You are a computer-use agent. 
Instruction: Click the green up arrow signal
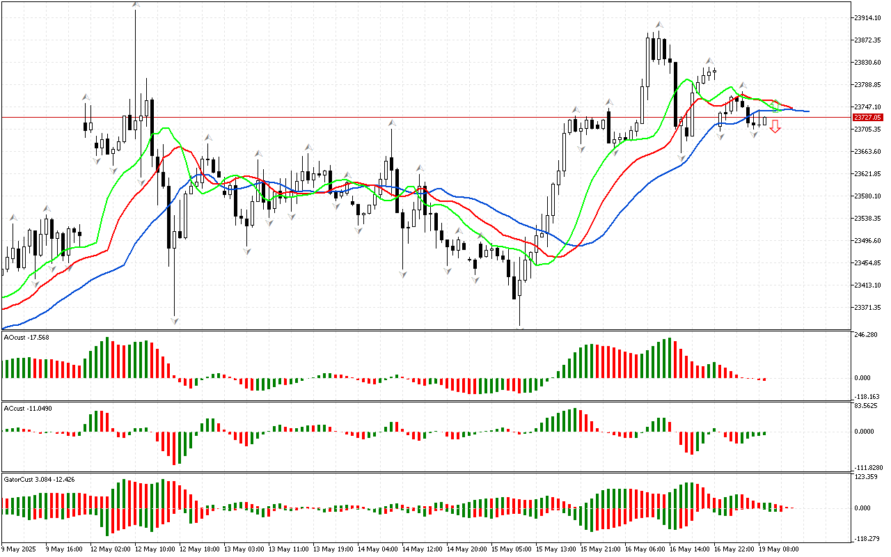click(x=775, y=106)
